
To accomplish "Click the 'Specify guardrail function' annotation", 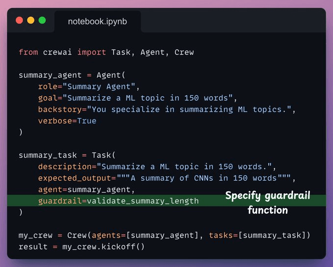I will pyautogui.click(x=268, y=203).
